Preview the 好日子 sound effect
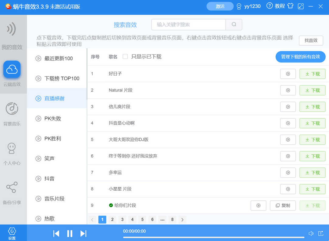Screen dimensions: 329x241 (x=288, y=74)
